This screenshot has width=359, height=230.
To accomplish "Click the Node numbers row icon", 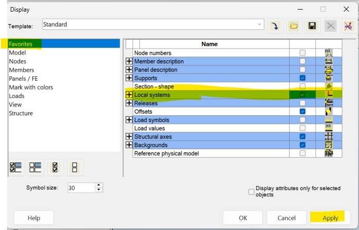I will tap(329, 53).
